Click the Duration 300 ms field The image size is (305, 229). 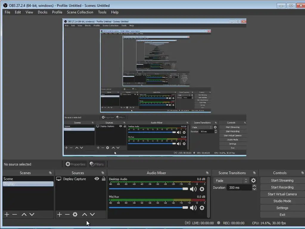pos(239,188)
